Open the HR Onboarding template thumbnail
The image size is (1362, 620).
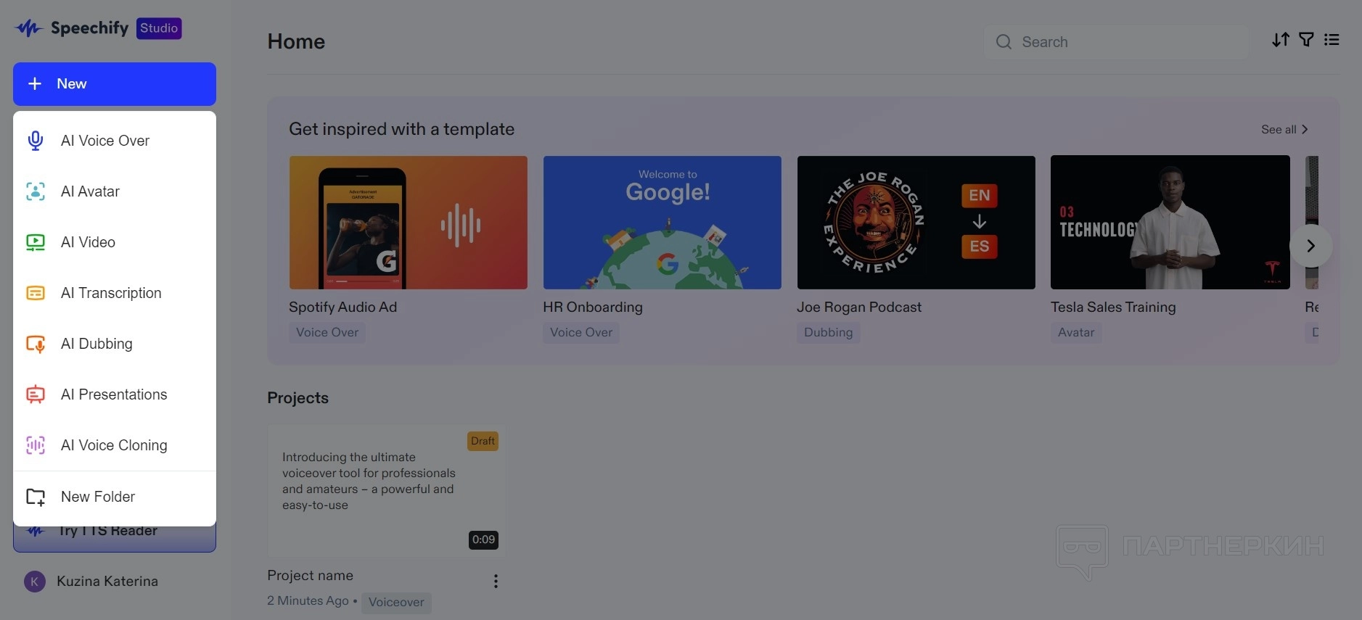click(662, 223)
